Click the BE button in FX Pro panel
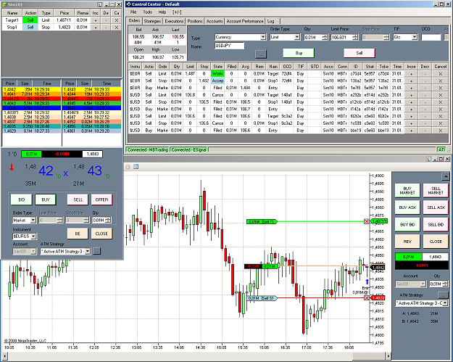 [78, 234]
